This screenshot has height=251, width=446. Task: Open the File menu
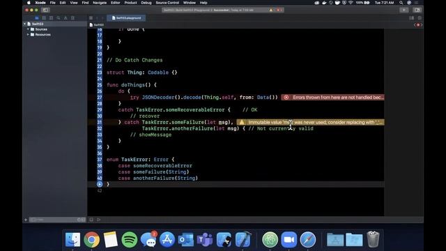[53, 3]
